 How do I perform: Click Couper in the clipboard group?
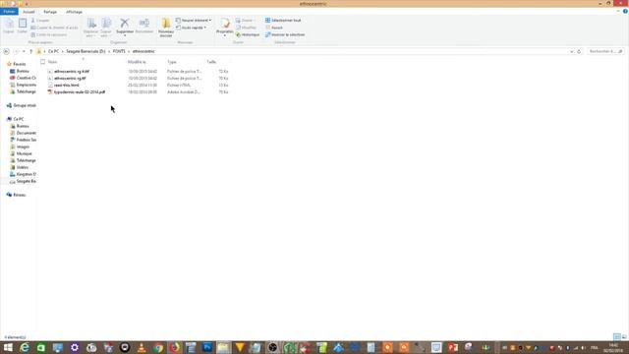[40, 20]
